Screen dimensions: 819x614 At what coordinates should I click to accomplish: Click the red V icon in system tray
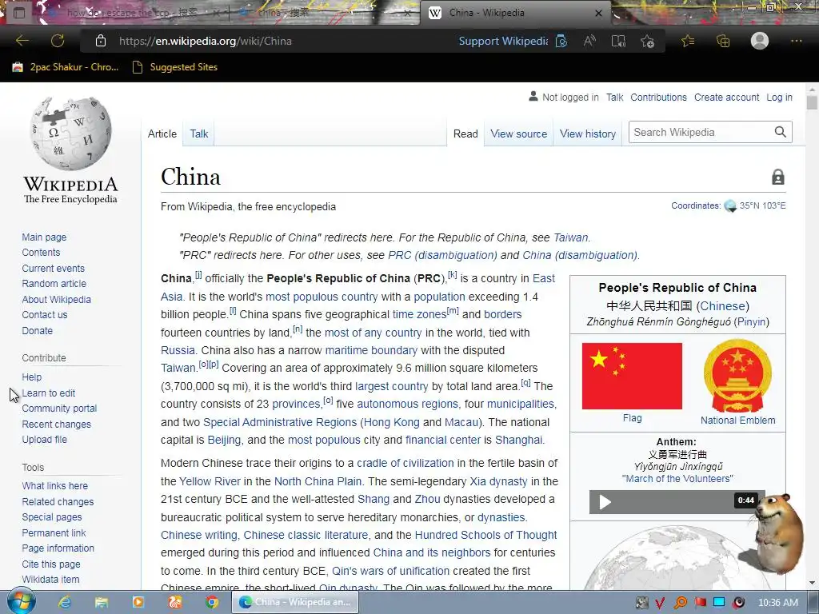pos(660,603)
